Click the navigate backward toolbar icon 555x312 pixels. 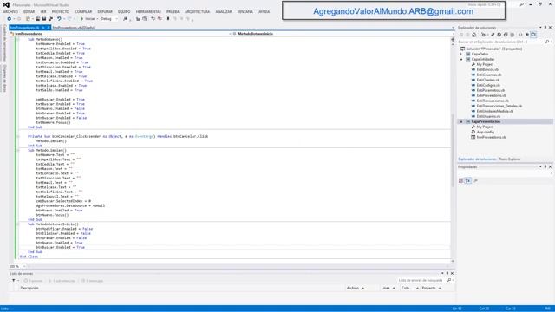point(10,19)
